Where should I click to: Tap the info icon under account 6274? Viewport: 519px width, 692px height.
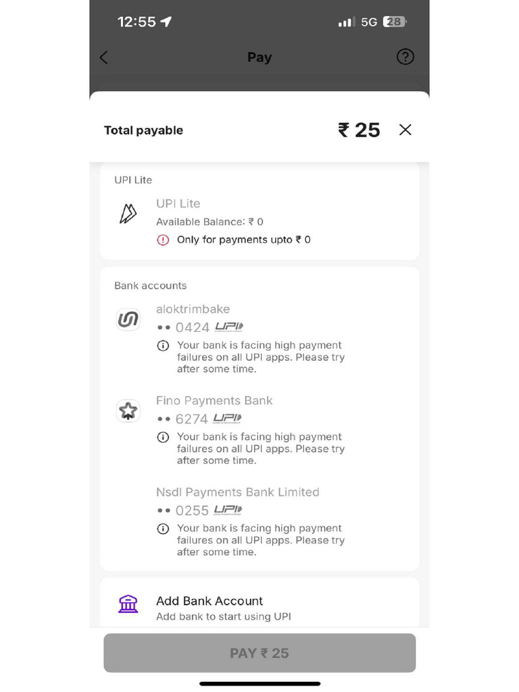click(163, 437)
